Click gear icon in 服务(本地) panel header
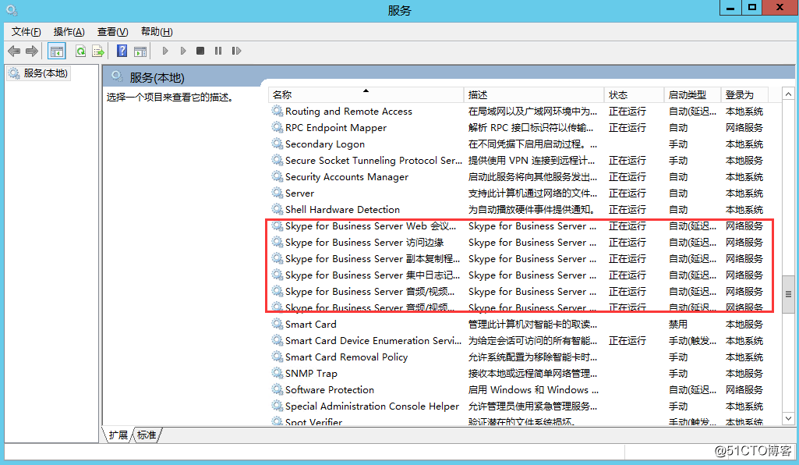This screenshot has height=465, width=799. (x=117, y=76)
